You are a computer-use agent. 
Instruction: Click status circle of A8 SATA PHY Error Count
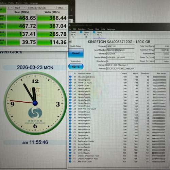click(70, 109)
